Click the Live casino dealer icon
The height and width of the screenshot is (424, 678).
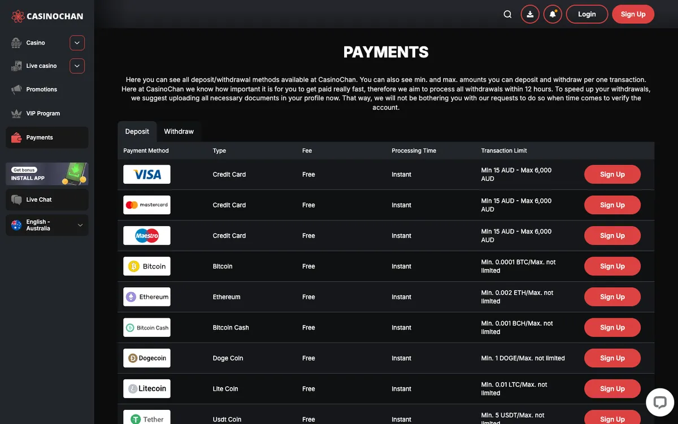point(16,66)
